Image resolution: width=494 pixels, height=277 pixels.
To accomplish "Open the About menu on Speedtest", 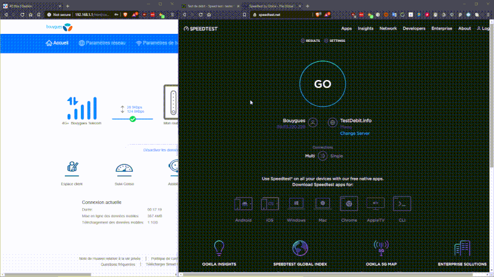I will pyautogui.click(x=464, y=28).
